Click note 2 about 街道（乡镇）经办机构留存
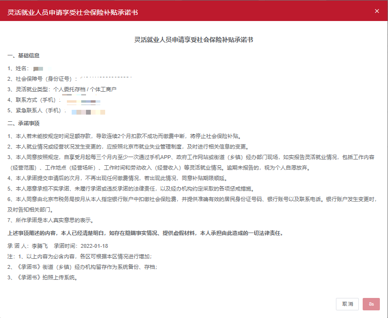 pyautogui.click(x=82, y=267)
